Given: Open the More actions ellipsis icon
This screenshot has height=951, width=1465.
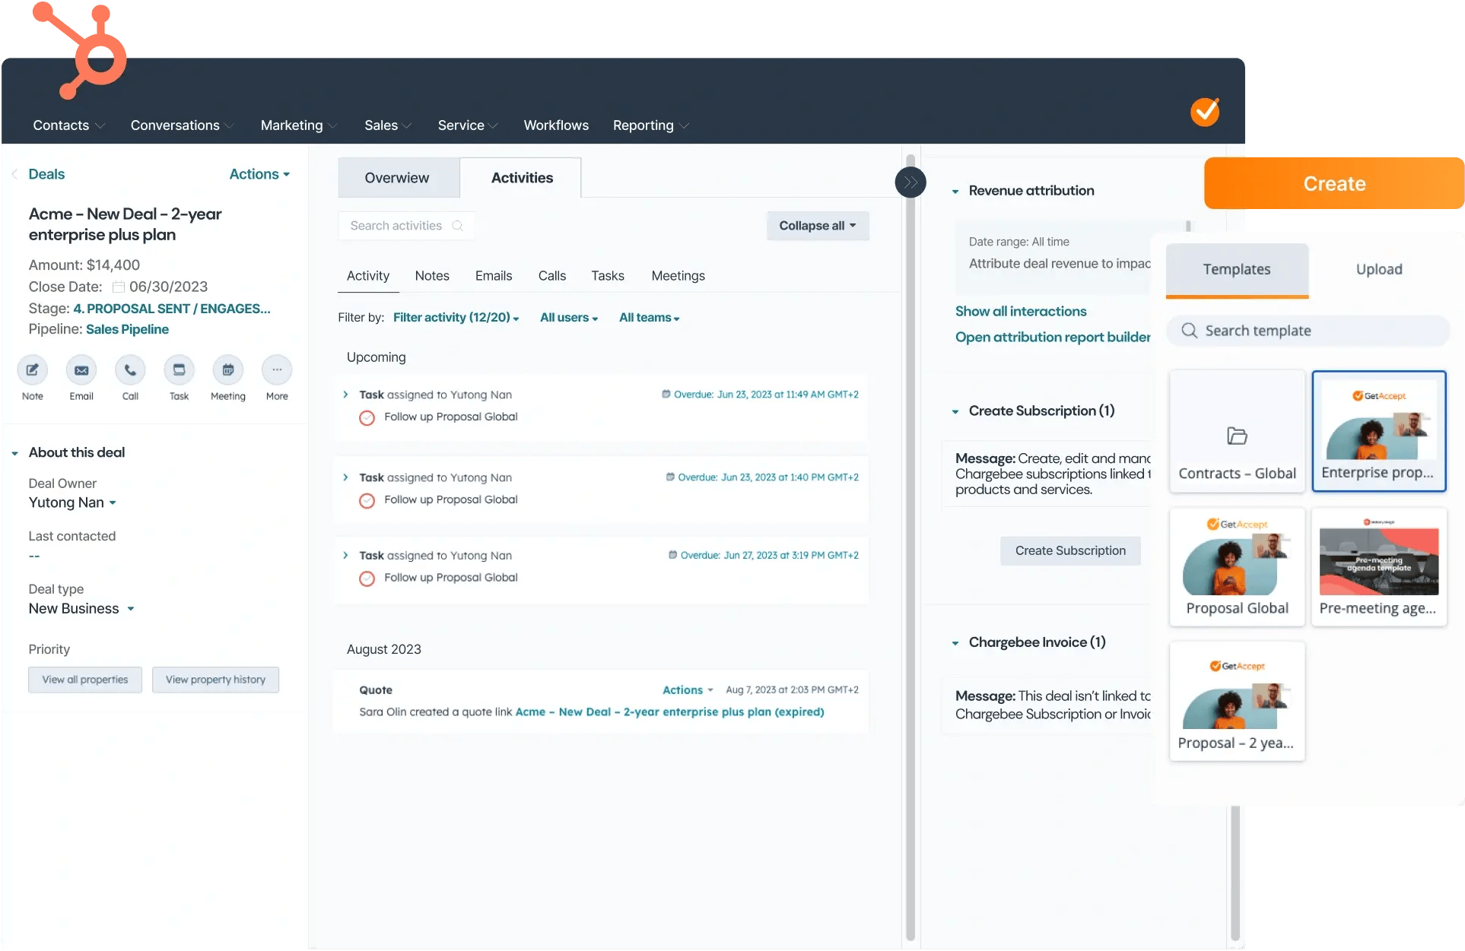Looking at the screenshot, I should 277,370.
